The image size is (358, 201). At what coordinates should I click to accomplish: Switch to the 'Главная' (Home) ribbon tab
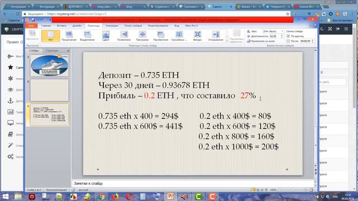coord(46,26)
